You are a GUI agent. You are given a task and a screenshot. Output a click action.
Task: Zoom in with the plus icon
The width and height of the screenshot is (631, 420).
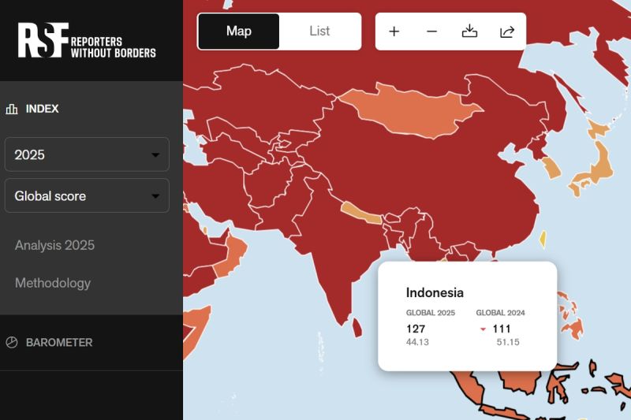pos(394,32)
